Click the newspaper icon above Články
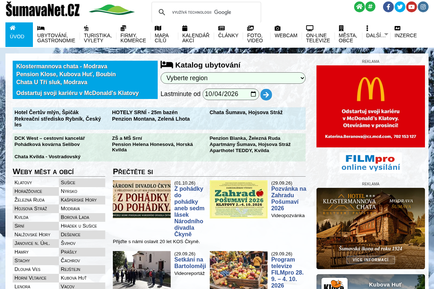 221,28
